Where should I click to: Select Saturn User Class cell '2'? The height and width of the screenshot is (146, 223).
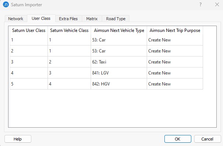coord(29,51)
